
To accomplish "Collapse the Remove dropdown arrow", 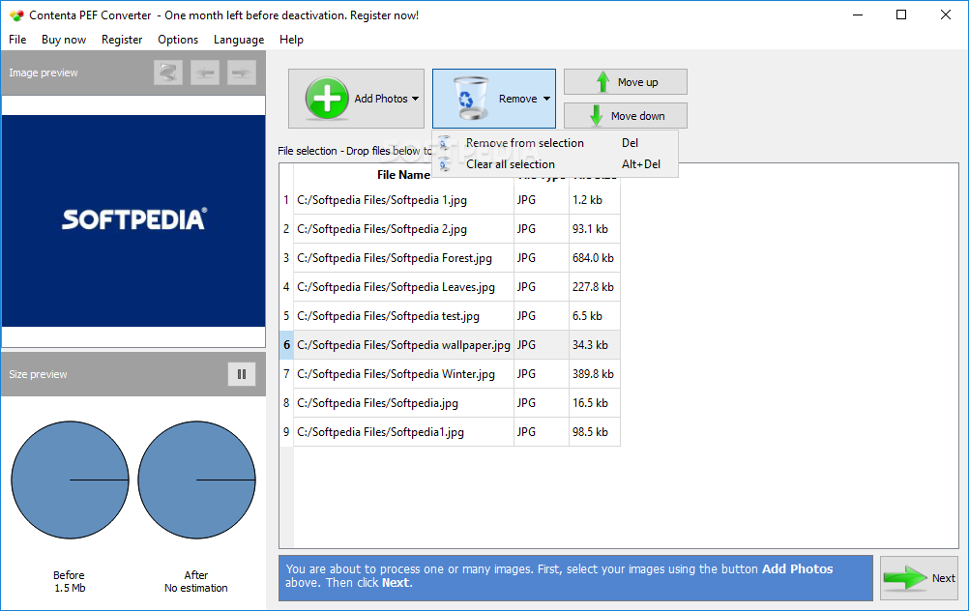I will coord(547,99).
